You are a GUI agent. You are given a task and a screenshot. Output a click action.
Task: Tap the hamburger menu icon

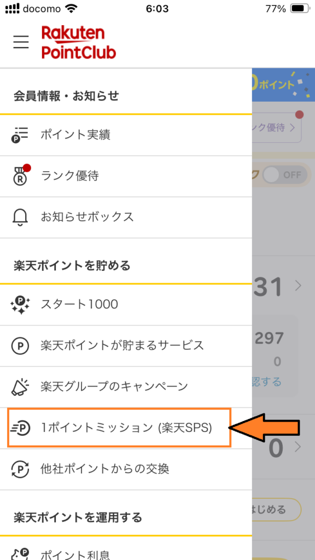pyautogui.click(x=21, y=43)
